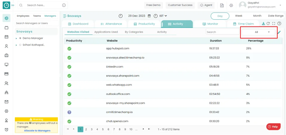Click the Search Managers or Users field
Screen dimensions: 286x135
(36, 23)
